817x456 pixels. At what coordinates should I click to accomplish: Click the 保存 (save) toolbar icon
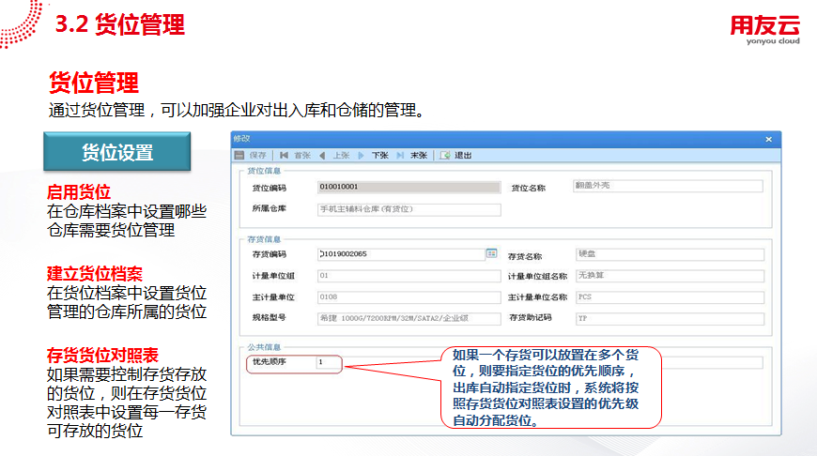(239, 155)
